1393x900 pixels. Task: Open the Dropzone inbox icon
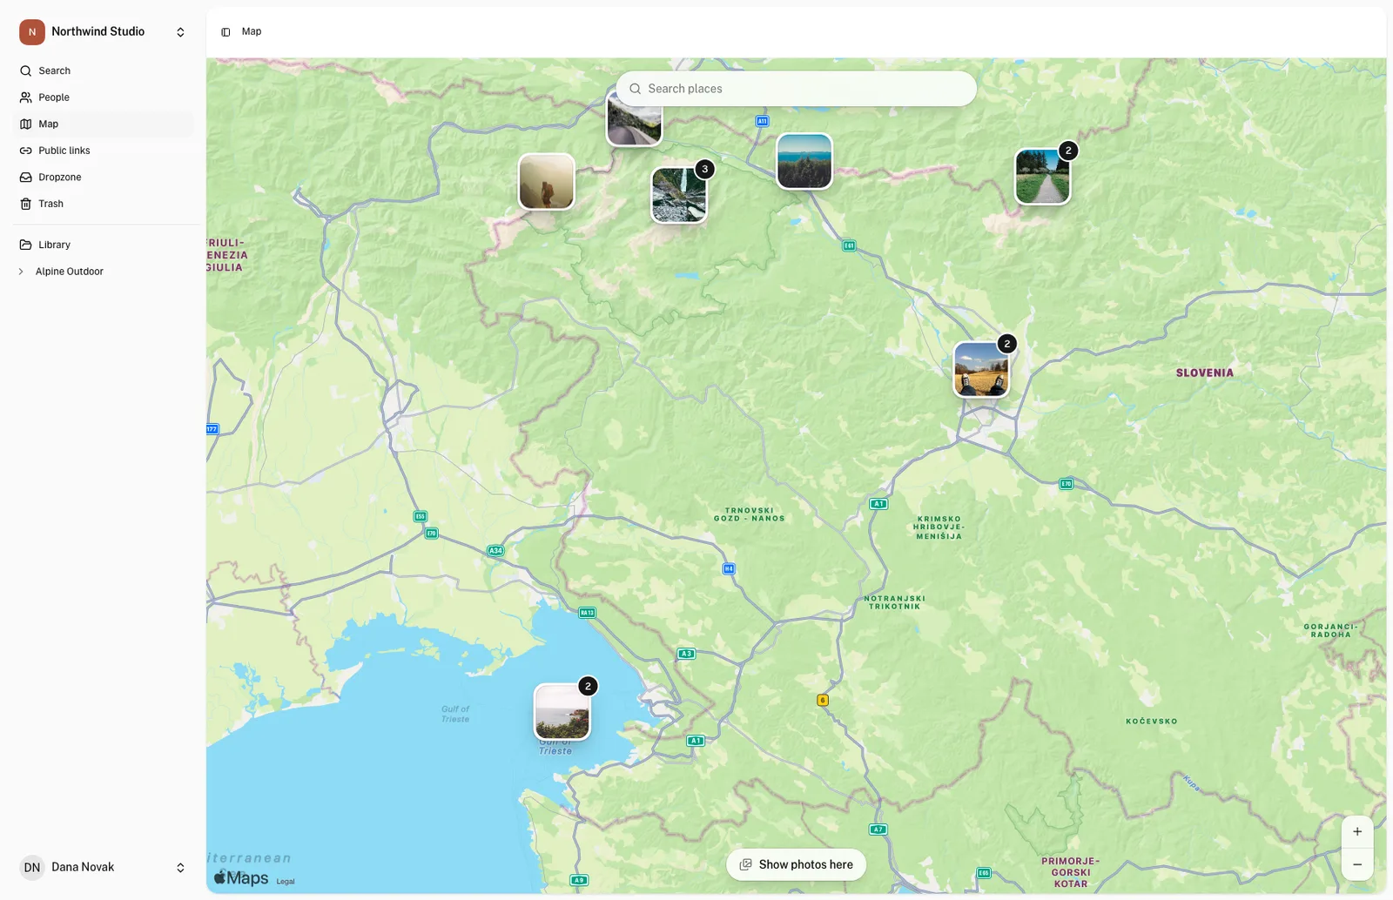tap(26, 178)
